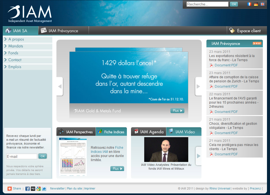Open PDF icon for AVS financing article
The height and width of the screenshot is (195, 270).
click(211, 112)
